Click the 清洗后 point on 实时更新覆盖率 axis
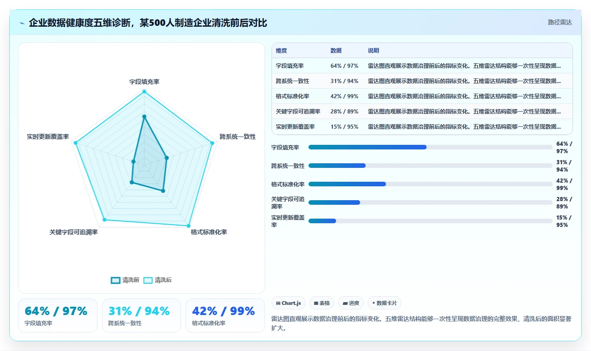 pos(75,143)
